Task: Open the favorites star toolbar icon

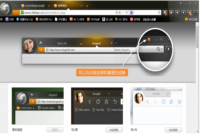Action: pos(177,13)
